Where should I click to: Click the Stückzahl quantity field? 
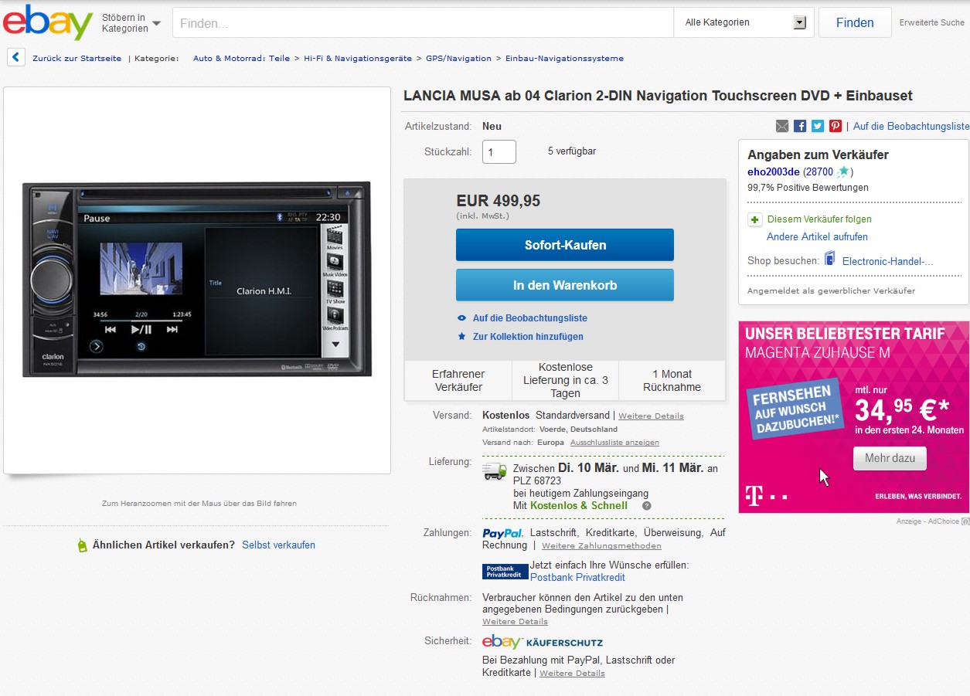(499, 151)
